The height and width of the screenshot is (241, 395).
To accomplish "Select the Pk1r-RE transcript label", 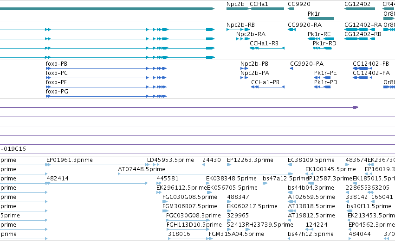I will [x=319, y=34].
